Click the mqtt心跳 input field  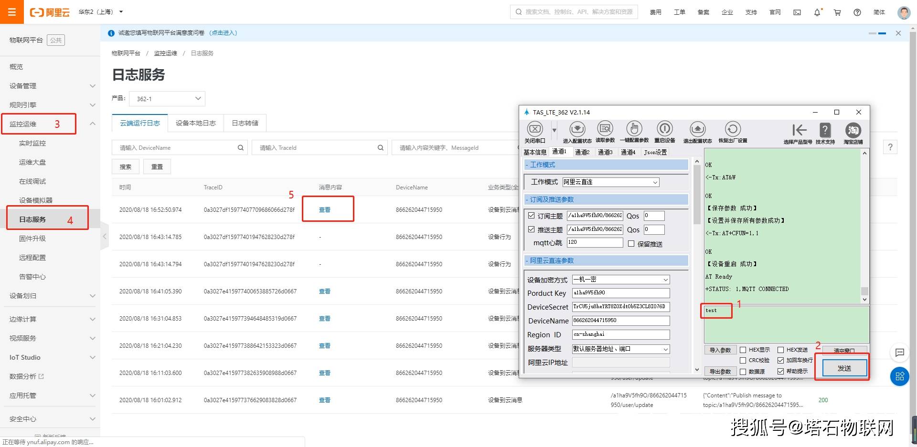tap(595, 243)
